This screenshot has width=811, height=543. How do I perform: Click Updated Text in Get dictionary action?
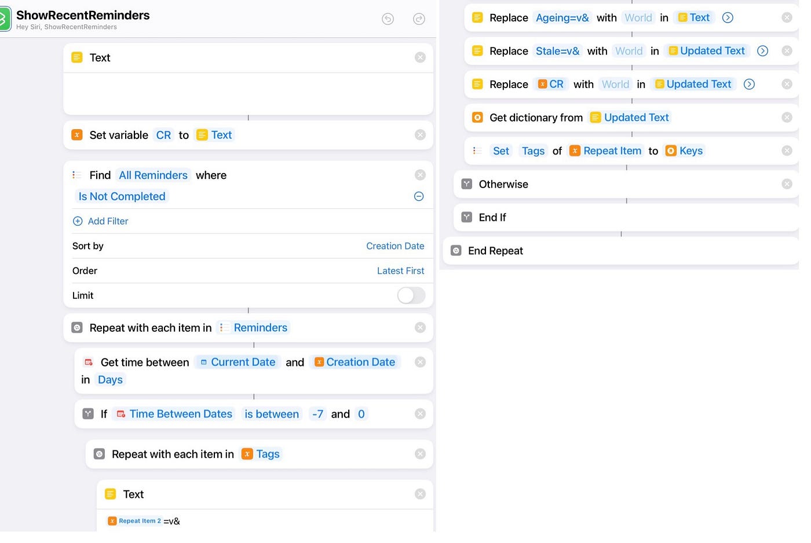point(630,118)
